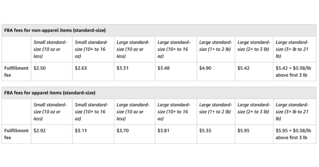Image resolution: width=319 pixels, height=167 pixels.
Task: Click the apparel table's Fulfillment fee row label
Action: (16, 134)
